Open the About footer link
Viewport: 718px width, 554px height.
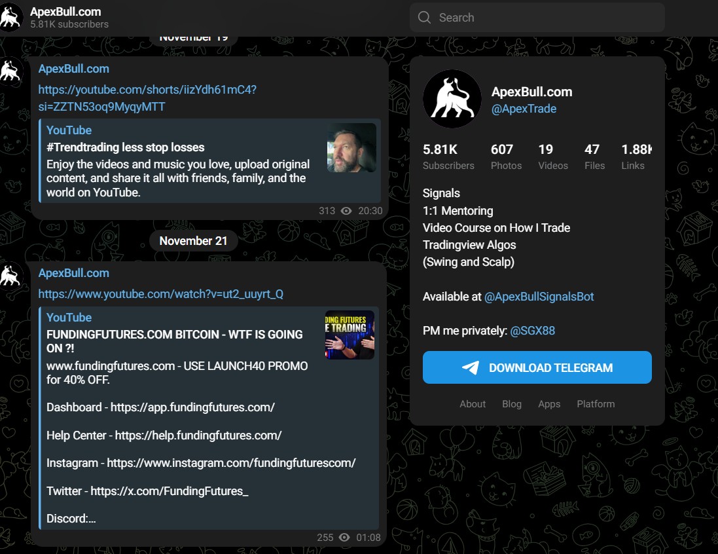coord(473,403)
